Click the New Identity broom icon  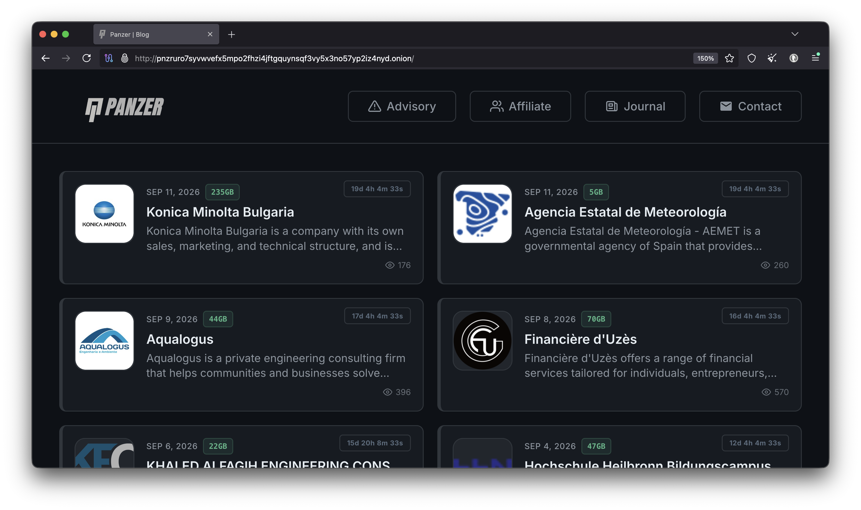pyautogui.click(x=772, y=58)
